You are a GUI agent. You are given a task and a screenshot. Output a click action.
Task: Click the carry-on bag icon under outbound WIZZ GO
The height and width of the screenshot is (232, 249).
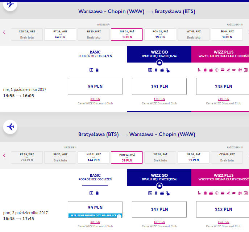tap(162, 70)
